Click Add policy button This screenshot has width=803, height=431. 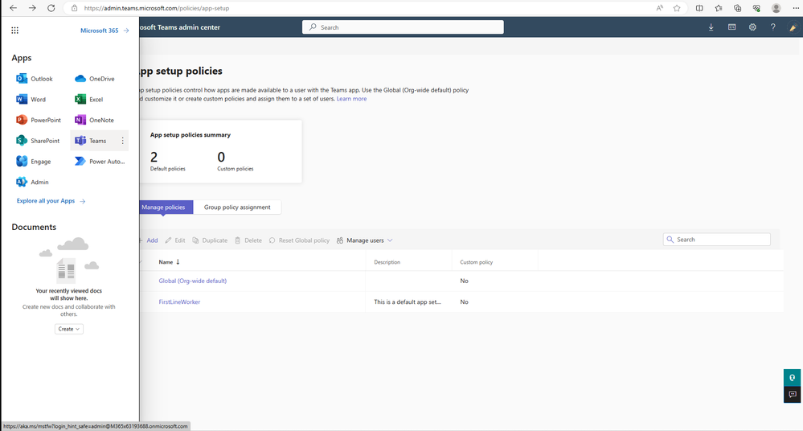click(149, 240)
